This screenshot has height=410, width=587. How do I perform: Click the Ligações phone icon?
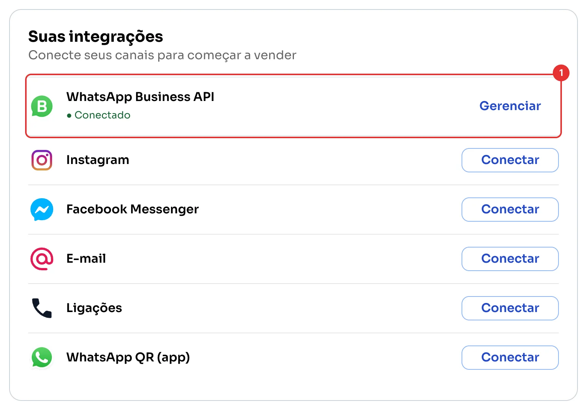[x=42, y=308]
